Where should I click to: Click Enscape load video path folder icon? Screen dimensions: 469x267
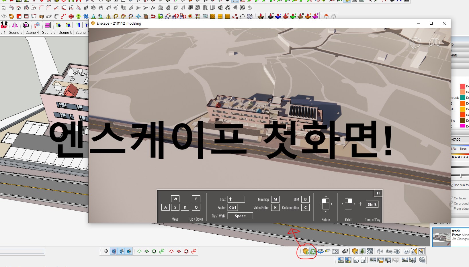tap(380, 260)
